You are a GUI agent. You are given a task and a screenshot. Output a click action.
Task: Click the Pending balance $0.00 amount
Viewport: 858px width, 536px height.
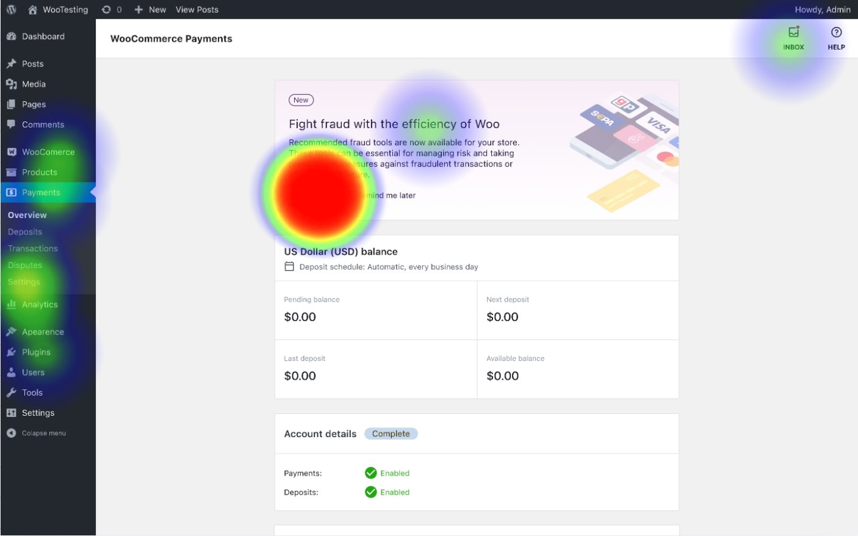(x=300, y=317)
